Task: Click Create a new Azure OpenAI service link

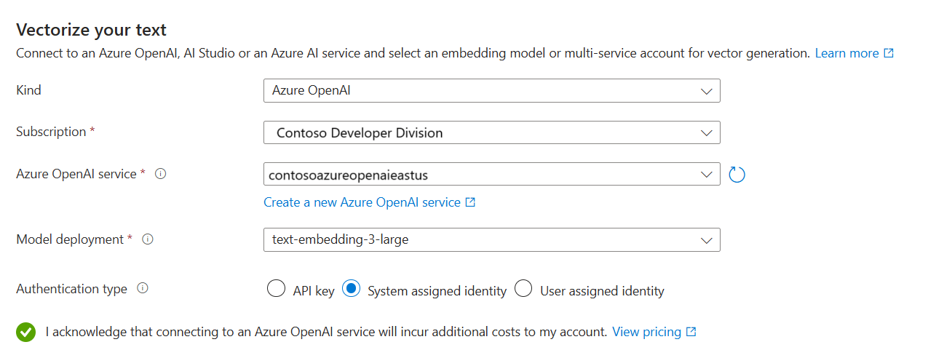Action: click(362, 202)
